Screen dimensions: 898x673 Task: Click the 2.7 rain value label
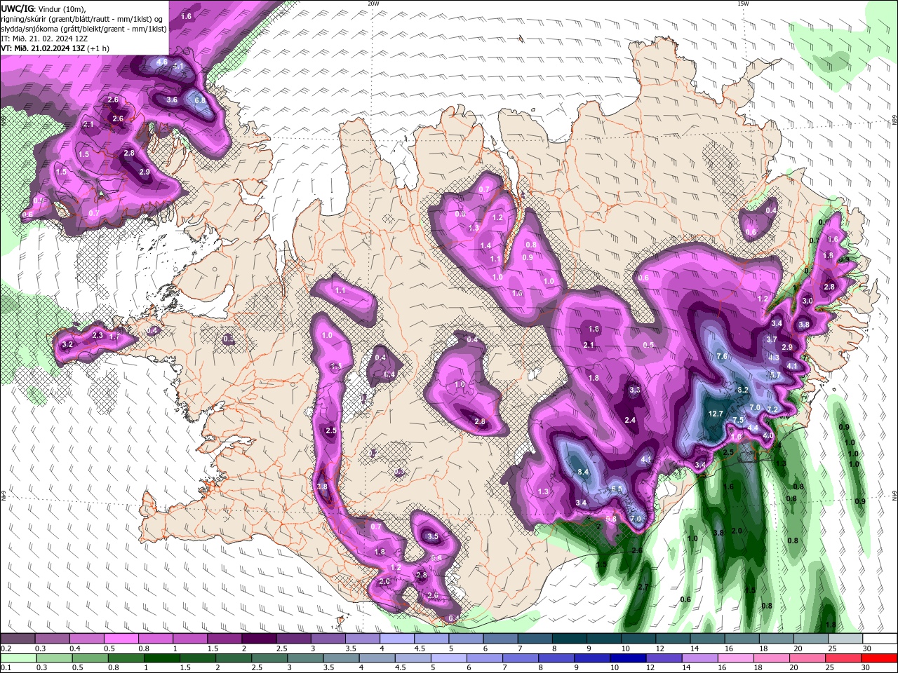[x=642, y=587]
